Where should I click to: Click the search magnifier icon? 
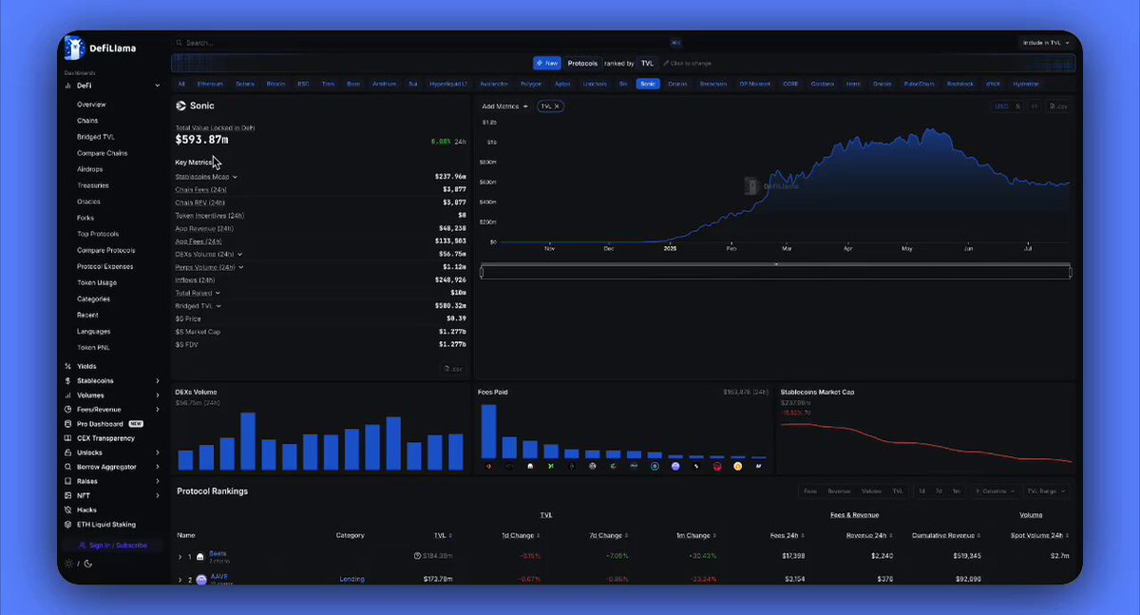pyautogui.click(x=179, y=43)
